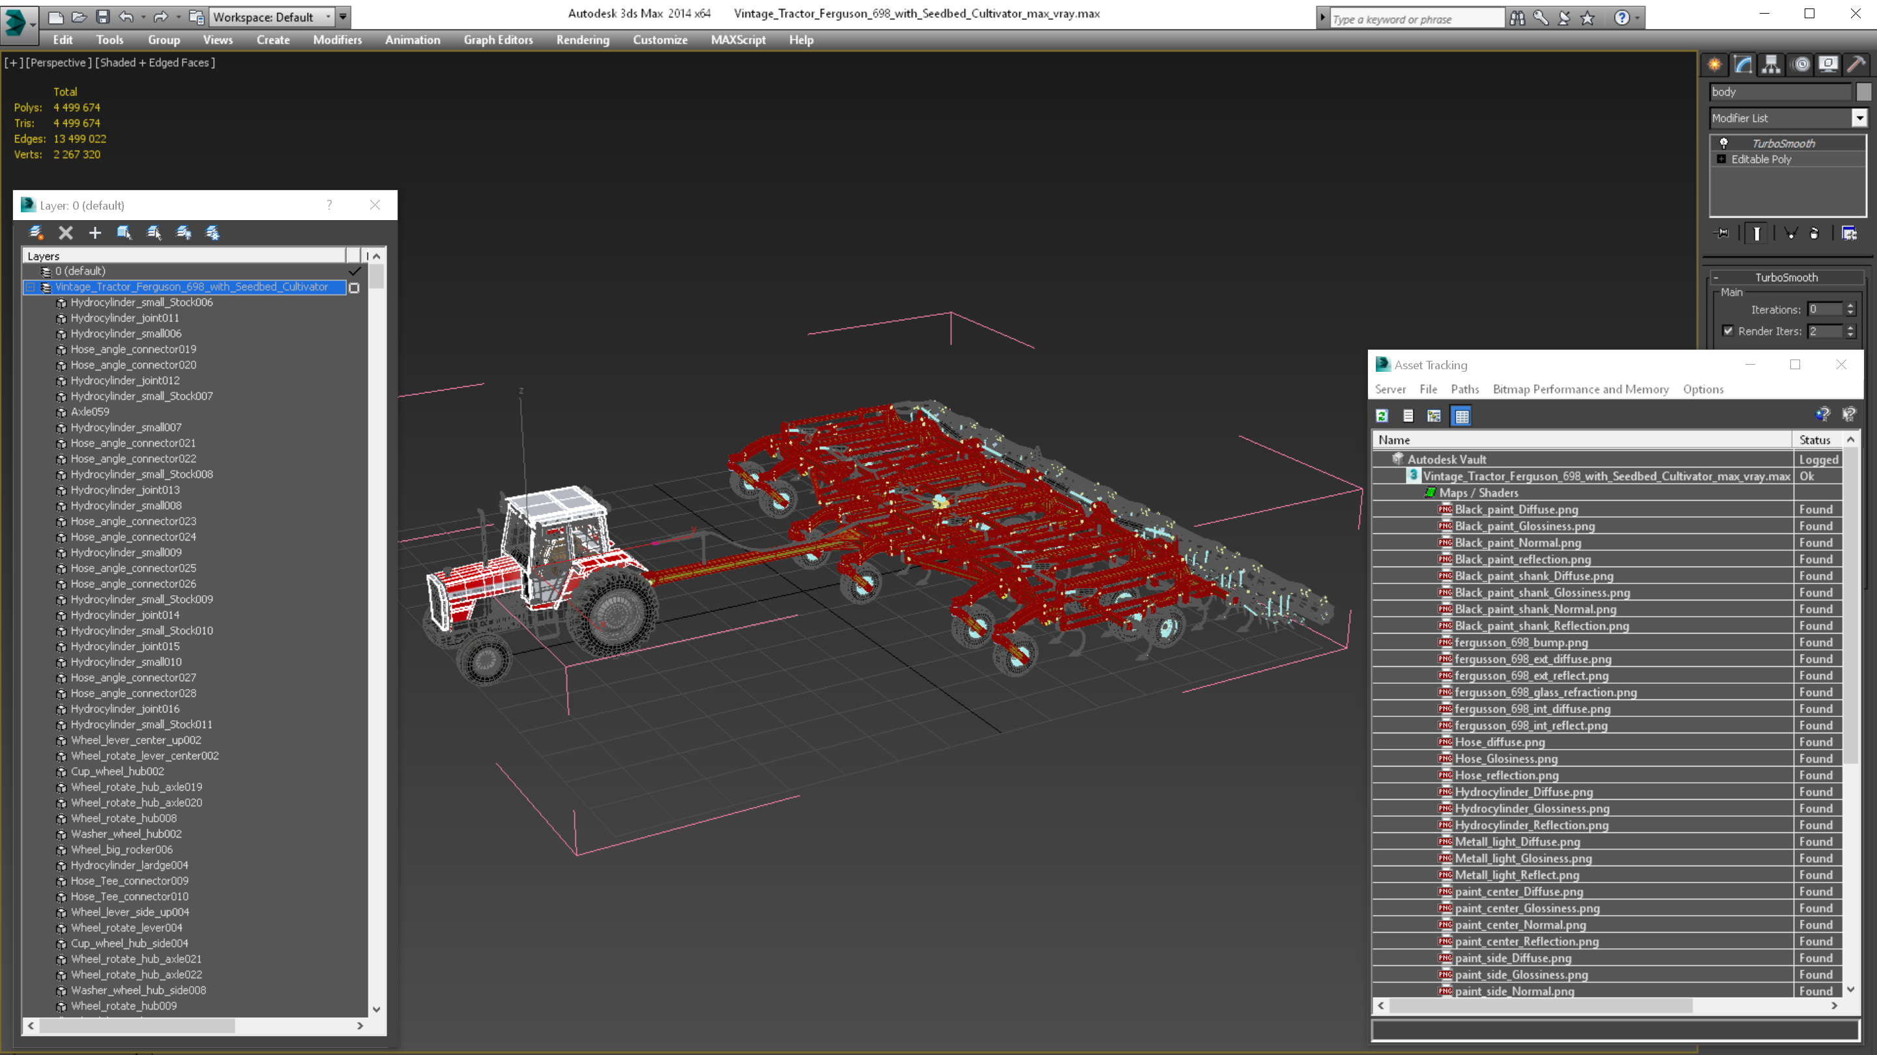Collapse the TurboSmooth rollout minus
Image resolution: width=1877 pixels, height=1055 pixels.
tap(1716, 277)
